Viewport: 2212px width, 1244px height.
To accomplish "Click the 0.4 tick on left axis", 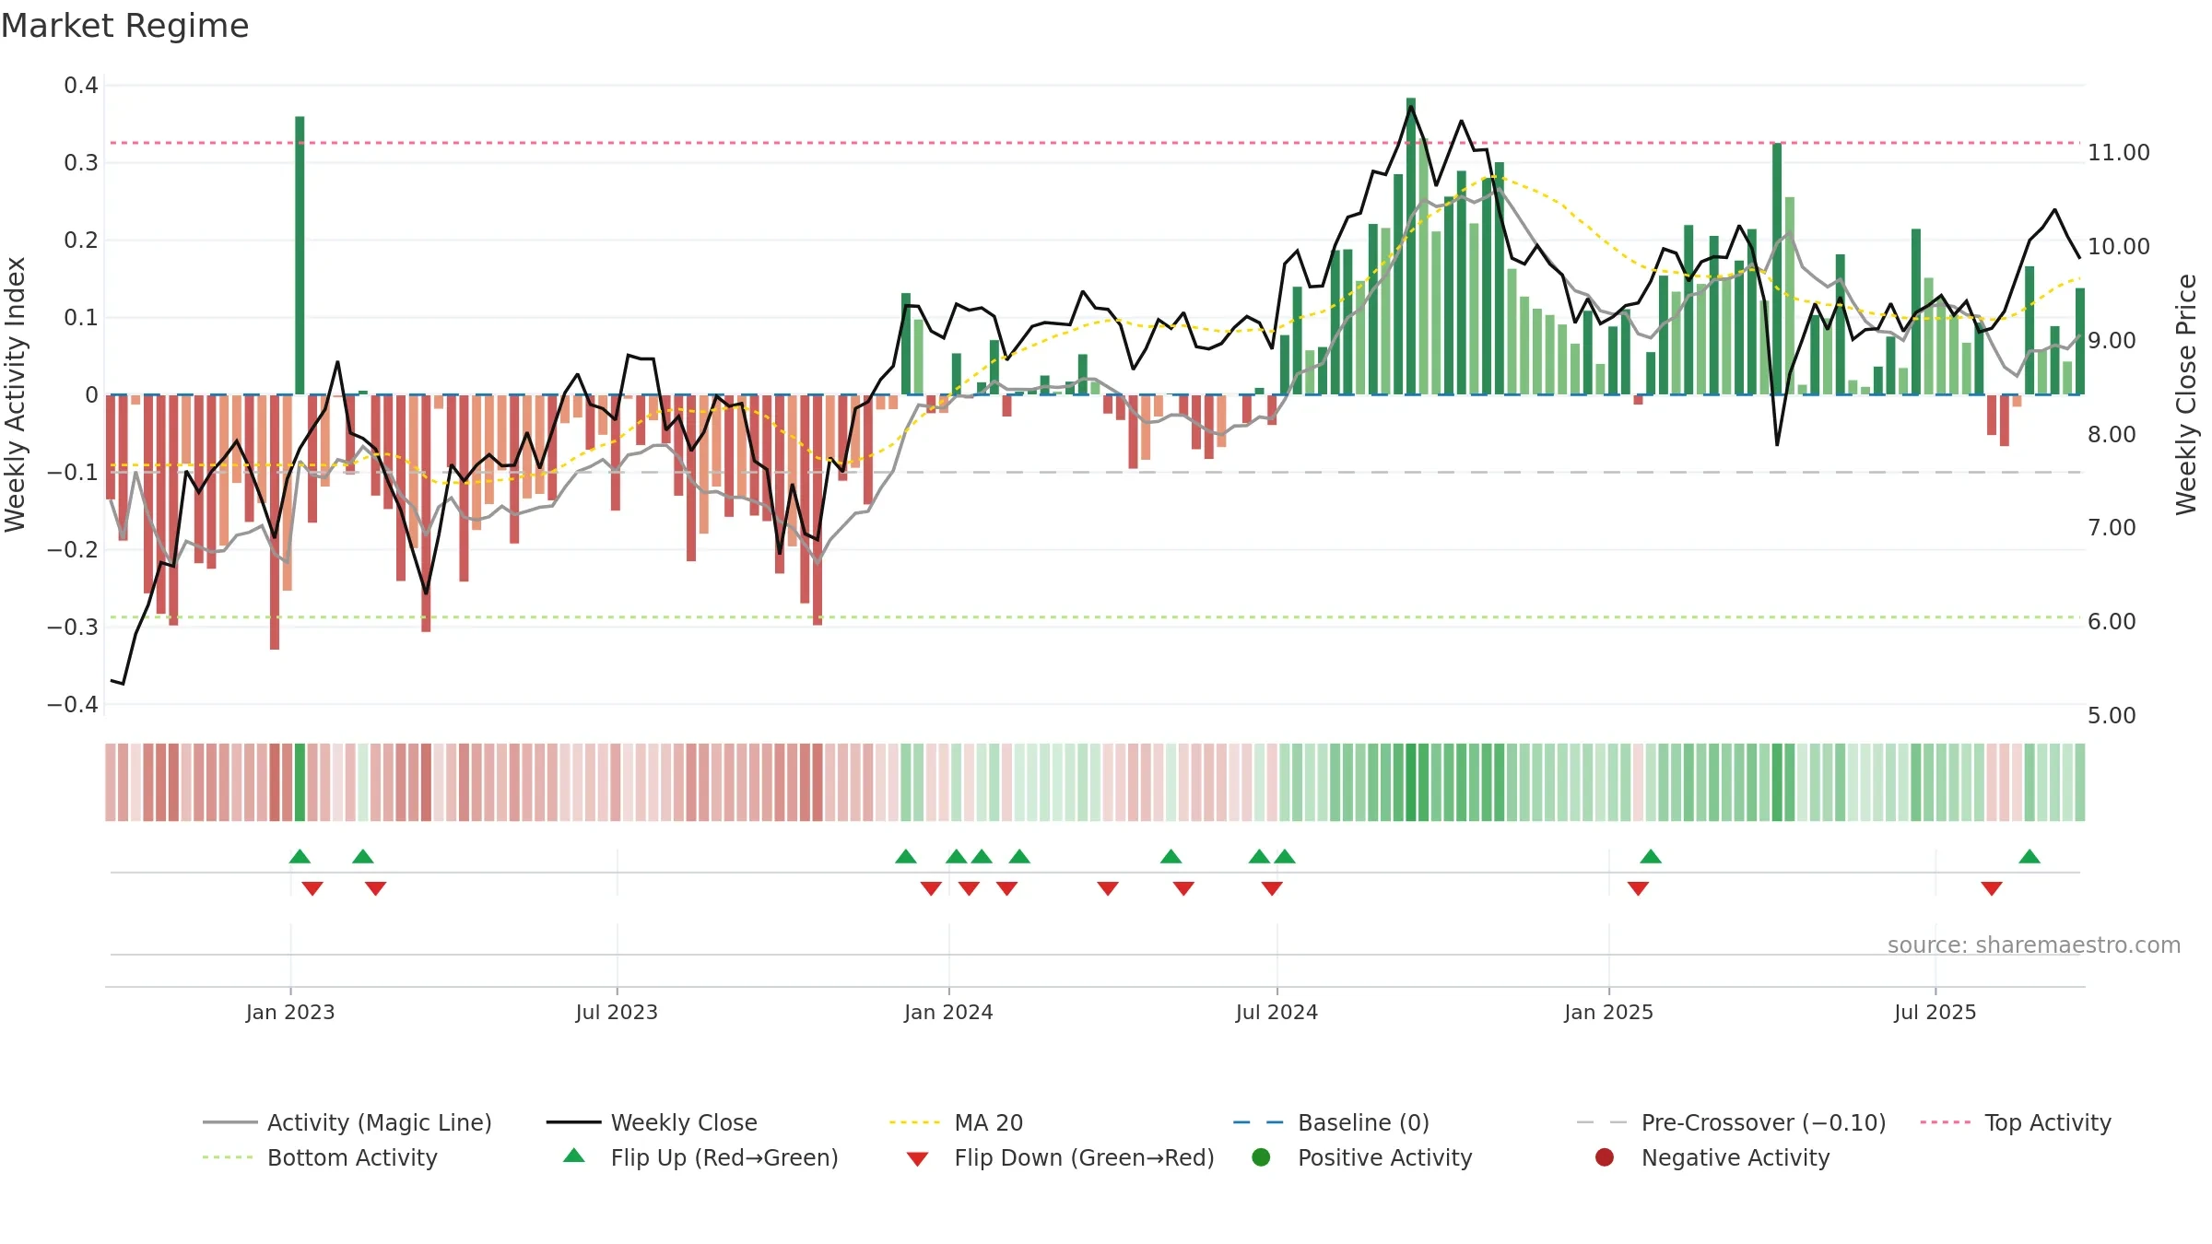I will click(x=81, y=86).
